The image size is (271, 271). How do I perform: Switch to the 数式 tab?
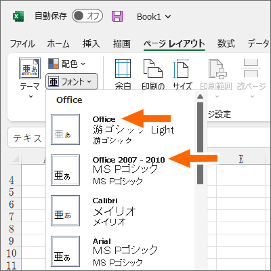[226, 43]
